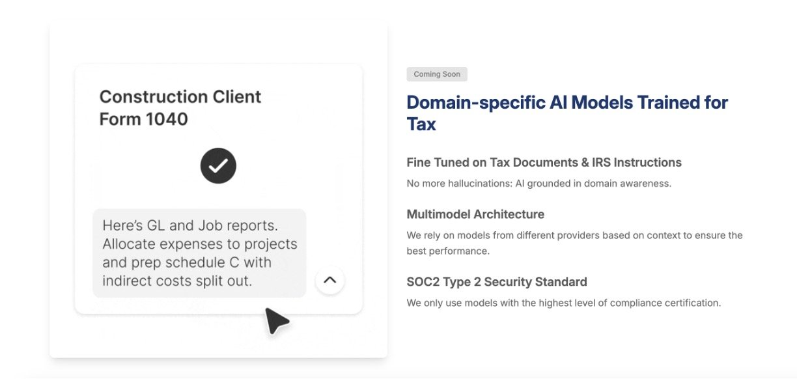The image size is (797, 379).
Task: Open Fine Tuned on Tax Documents section
Action: pyautogui.click(x=543, y=162)
